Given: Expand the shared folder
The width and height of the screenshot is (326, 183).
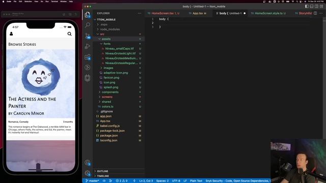Looking at the screenshot, I should pos(119,102).
